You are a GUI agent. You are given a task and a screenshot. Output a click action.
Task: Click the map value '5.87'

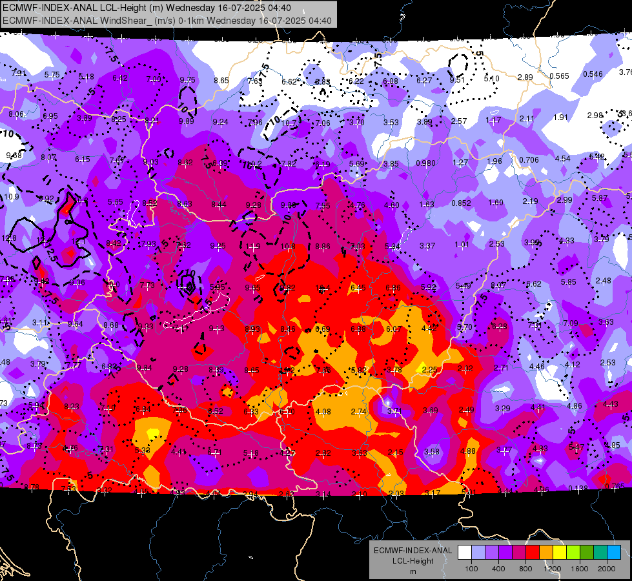pyautogui.click(x=600, y=198)
